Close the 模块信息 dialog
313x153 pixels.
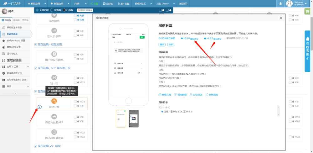click(x=281, y=18)
